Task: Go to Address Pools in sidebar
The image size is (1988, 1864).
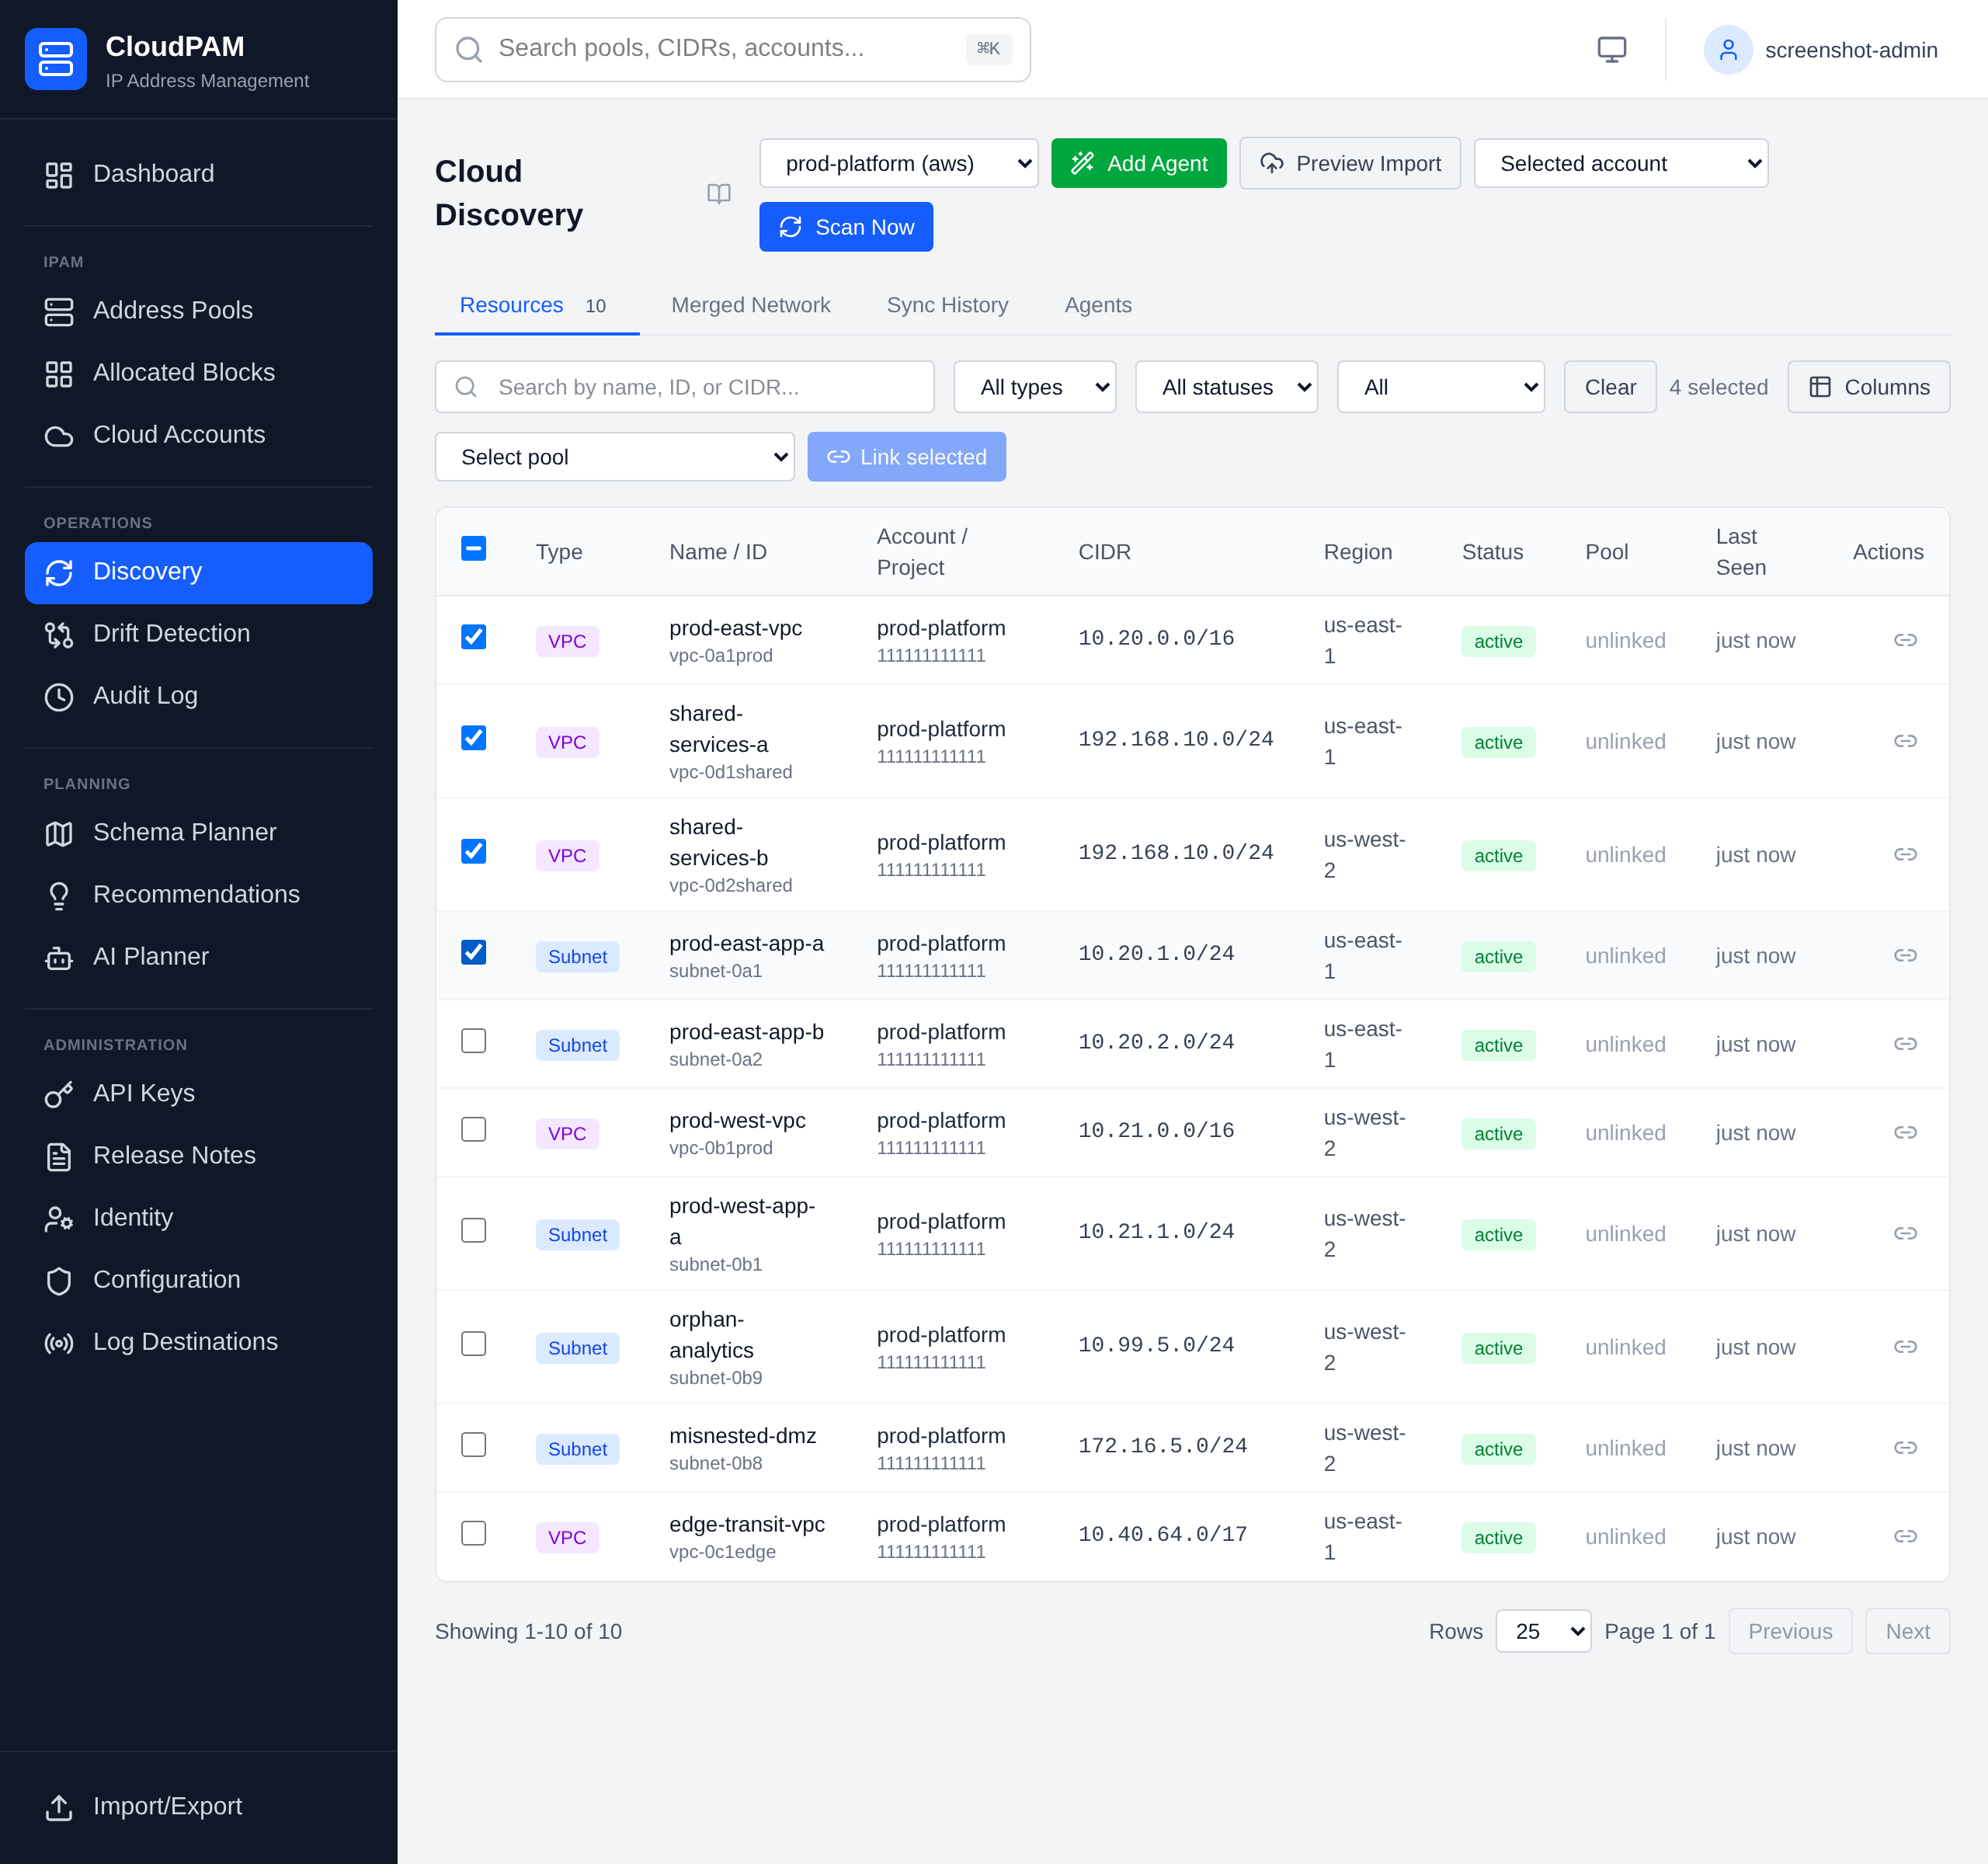Action: pos(198,311)
